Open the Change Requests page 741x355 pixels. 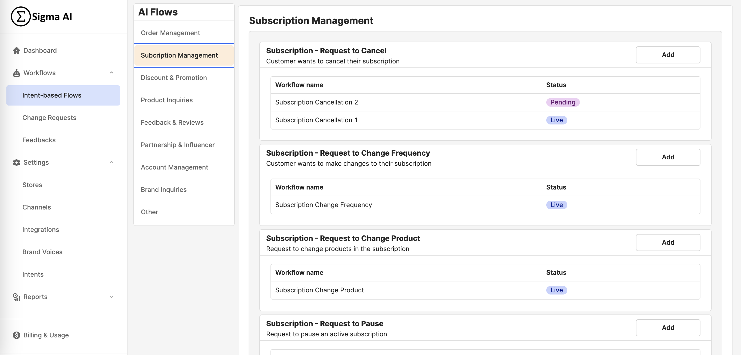(49, 118)
